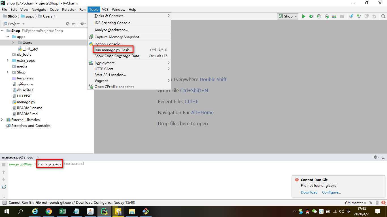Image resolution: width=387 pixels, height=217 pixels.
Task: Open the Shop run configuration dropdown
Action: click(288, 16)
